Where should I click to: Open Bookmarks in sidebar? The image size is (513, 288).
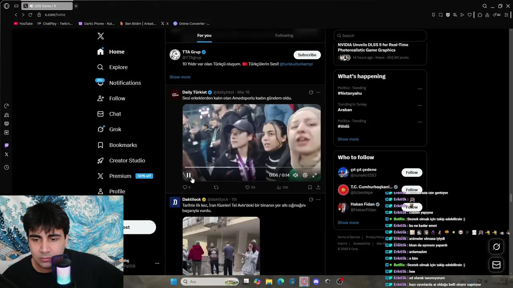pos(117,145)
